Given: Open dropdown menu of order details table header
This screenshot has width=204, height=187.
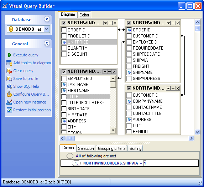Looking at the screenshot, I should (106, 23).
